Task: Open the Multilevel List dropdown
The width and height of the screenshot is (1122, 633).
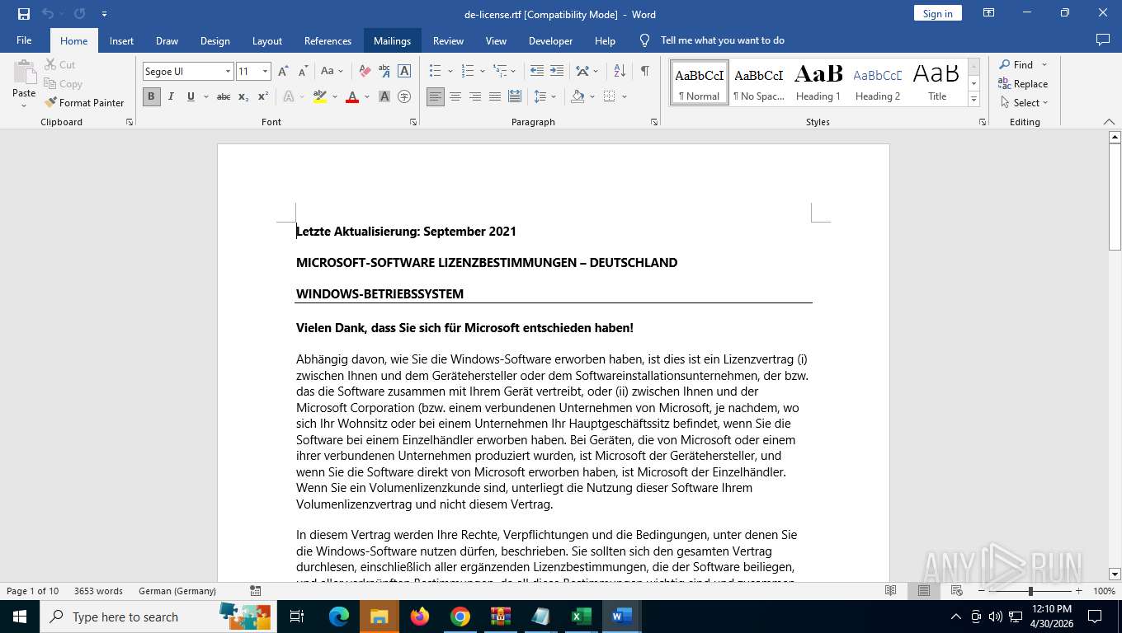Action: pos(513,72)
